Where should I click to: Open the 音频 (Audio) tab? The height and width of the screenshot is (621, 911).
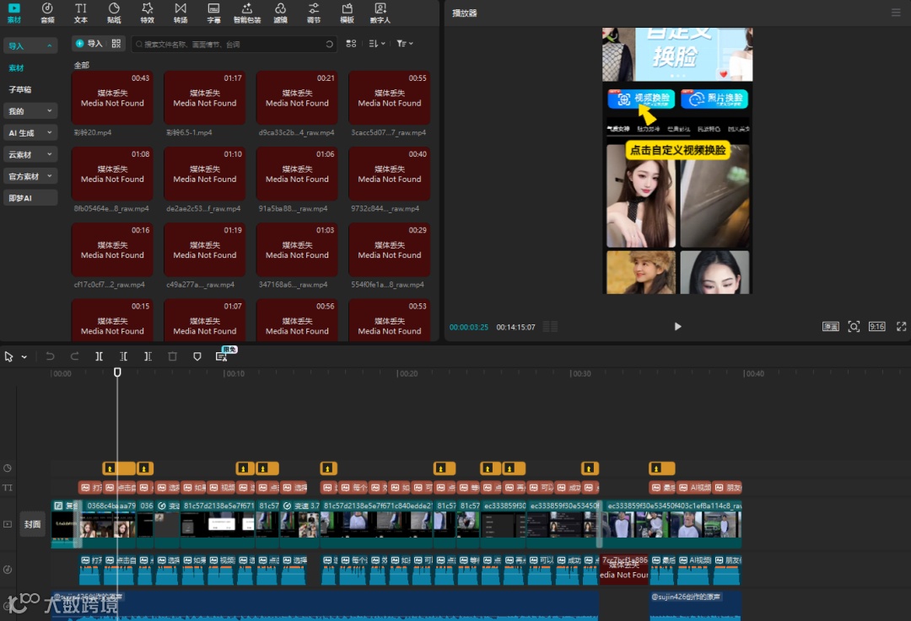coord(47,12)
